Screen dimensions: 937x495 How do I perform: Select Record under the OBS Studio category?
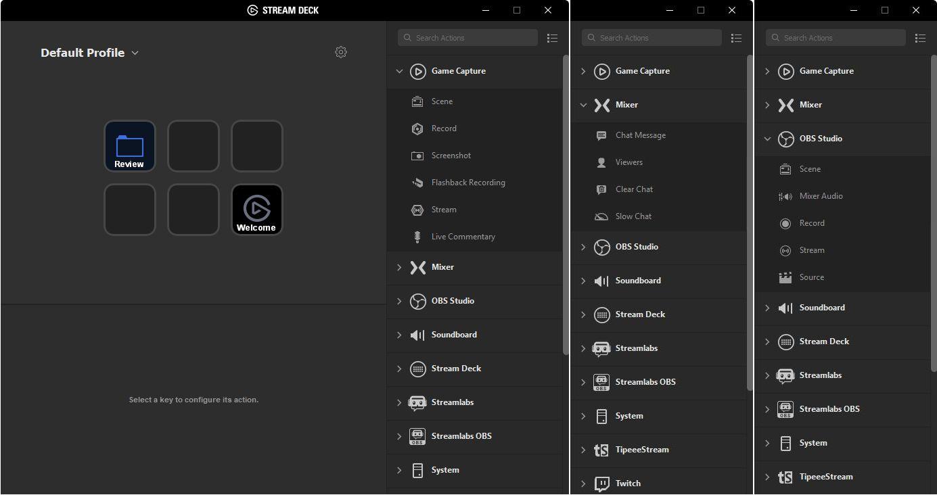(x=811, y=223)
